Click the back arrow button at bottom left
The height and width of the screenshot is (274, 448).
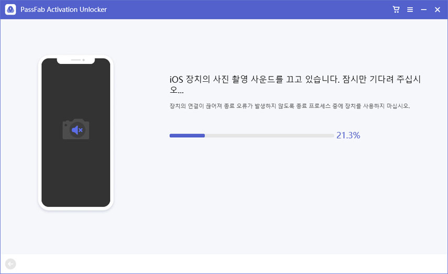tap(10, 264)
